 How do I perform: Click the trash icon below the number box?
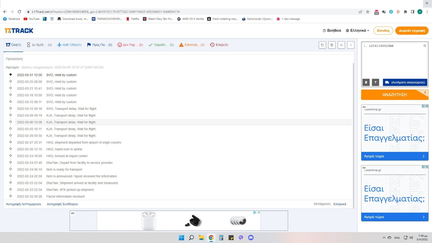point(366,82)
